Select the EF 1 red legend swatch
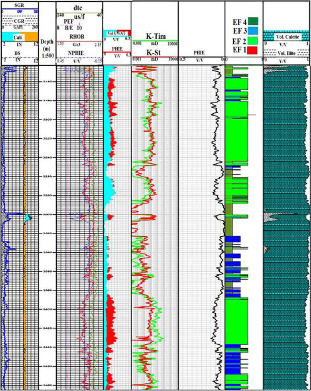The image size is (311, 391). pos(253,50)
